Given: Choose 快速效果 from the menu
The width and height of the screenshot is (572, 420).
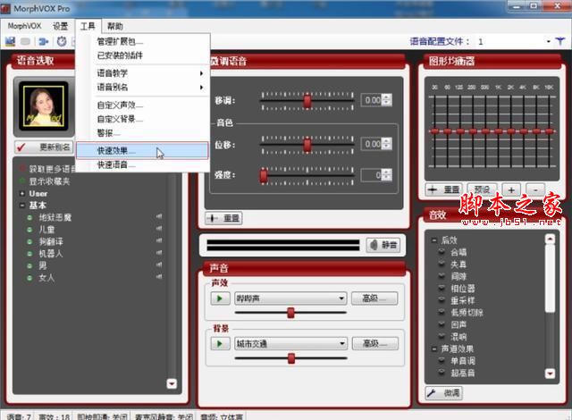Looking at the screenshot, I should pyautogui.click(x=143, y=150).
